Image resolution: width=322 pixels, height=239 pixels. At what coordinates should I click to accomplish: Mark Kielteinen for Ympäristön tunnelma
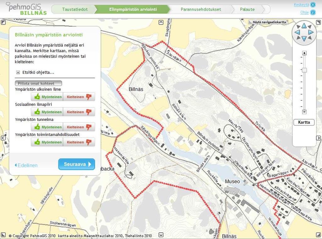tap(79, 127)
